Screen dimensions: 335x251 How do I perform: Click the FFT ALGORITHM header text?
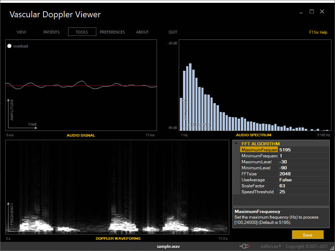[261, 144]
